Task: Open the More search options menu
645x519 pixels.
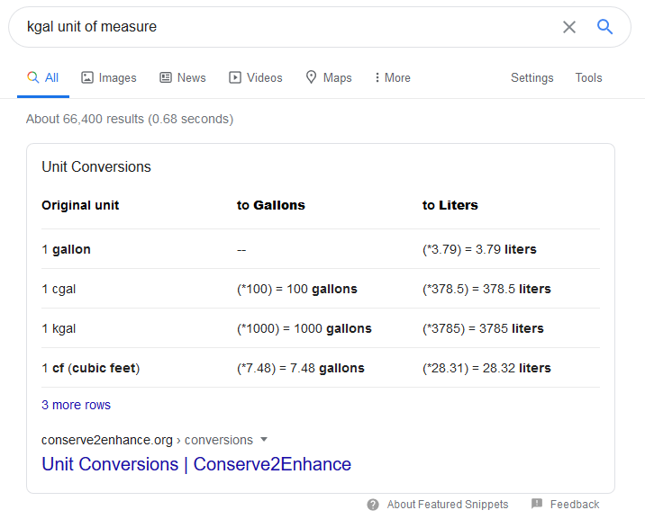Action: coord(392,77)
